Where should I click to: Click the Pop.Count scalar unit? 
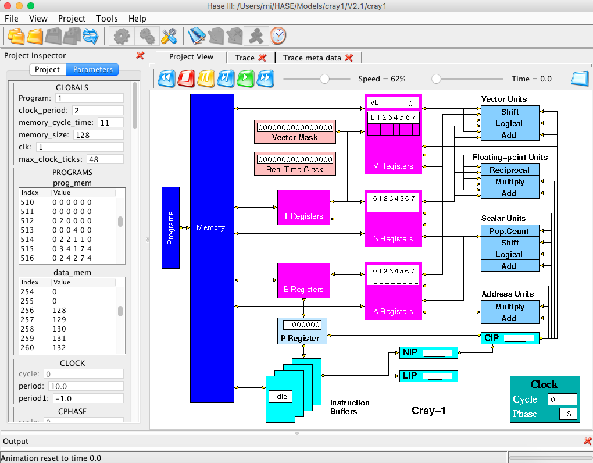(x=510, y=231)
